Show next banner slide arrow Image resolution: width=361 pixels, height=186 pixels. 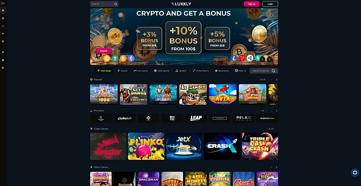tap(269, 59)
